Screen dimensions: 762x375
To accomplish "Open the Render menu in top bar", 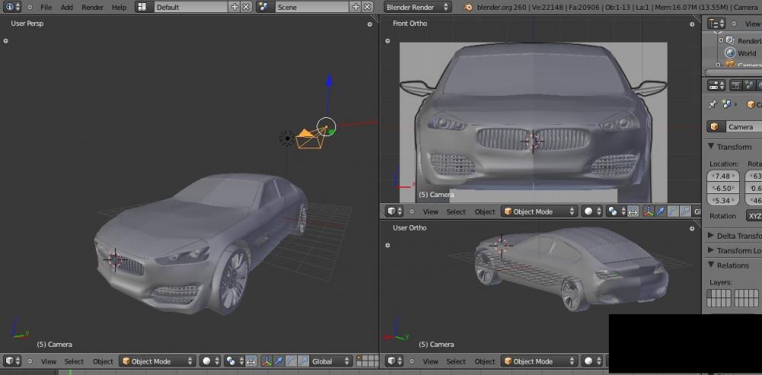I will point(92,7).
